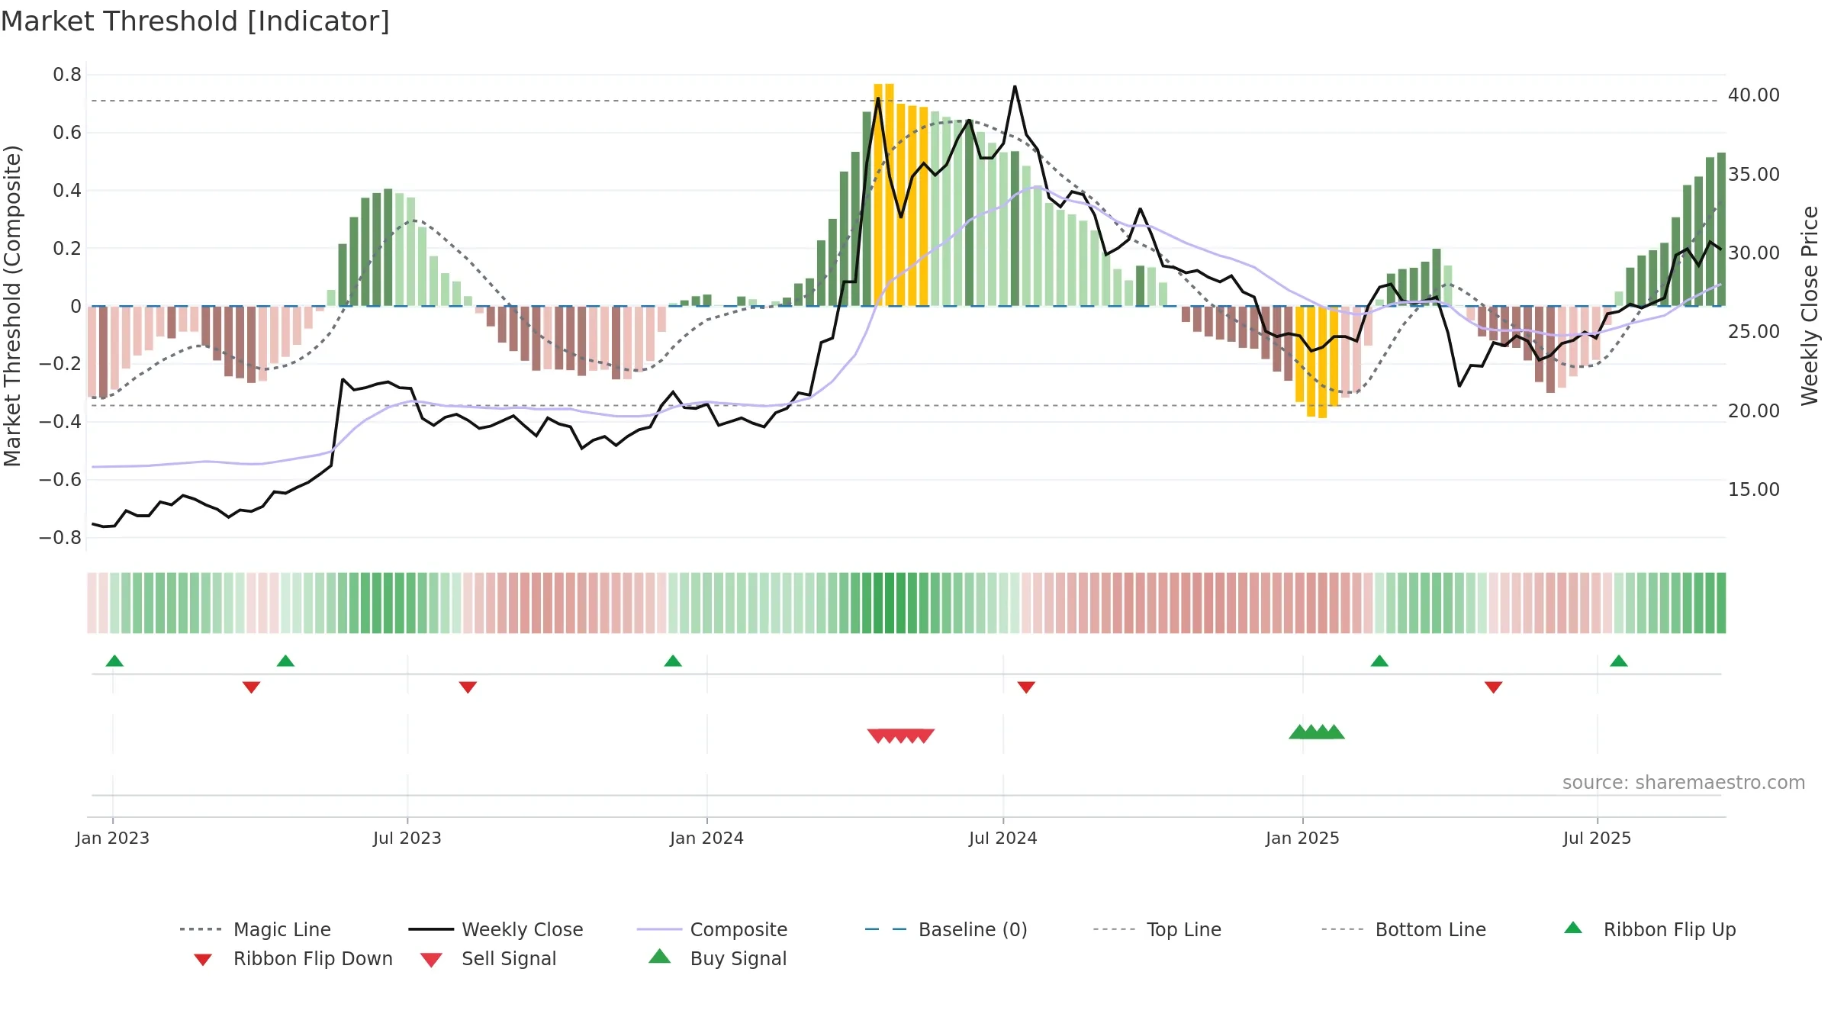The width and height of the screenshot is (1831, 1030).
Task: Toggle the Buy Signal legend entry
Action: click(717, 958)
